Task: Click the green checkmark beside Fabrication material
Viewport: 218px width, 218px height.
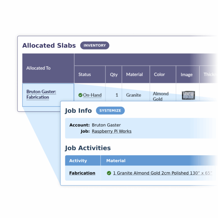Action: (x=109, y=173)
